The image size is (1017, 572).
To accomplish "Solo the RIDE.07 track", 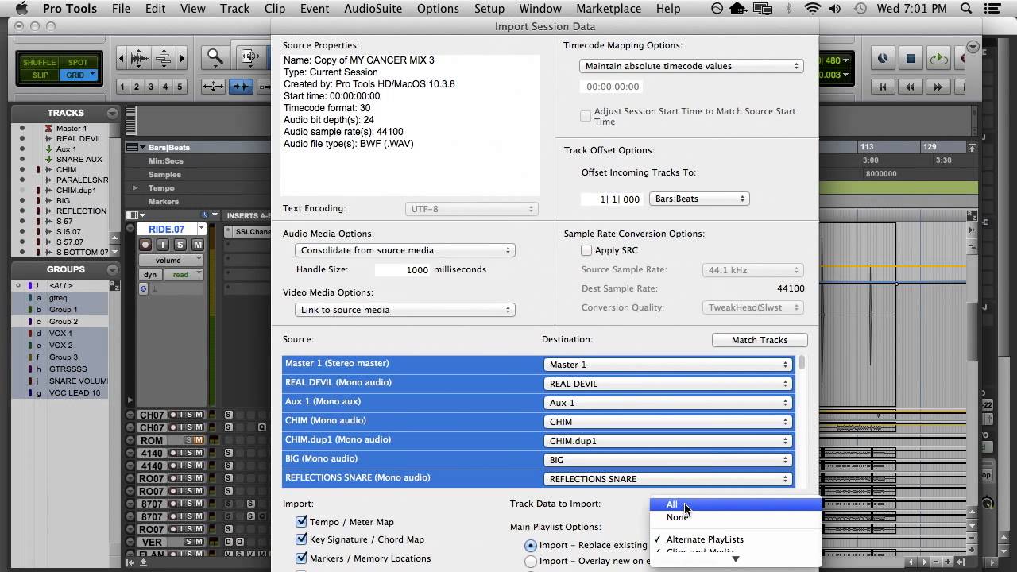I will pyautogui.click(x=180, y=245).
